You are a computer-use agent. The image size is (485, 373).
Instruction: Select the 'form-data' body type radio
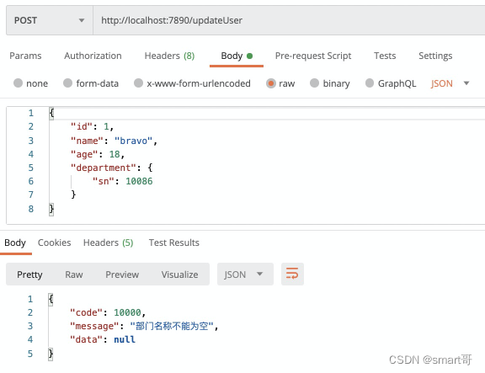(67, 83)
